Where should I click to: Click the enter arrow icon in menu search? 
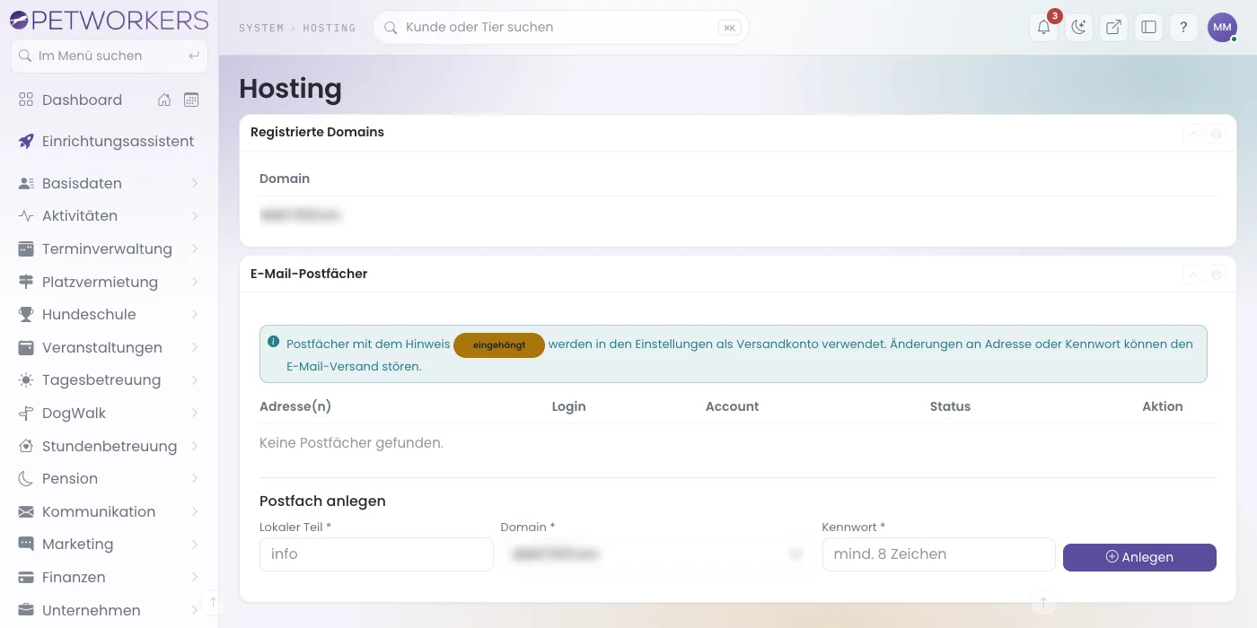pyautogui.click(x=194, y=56)
